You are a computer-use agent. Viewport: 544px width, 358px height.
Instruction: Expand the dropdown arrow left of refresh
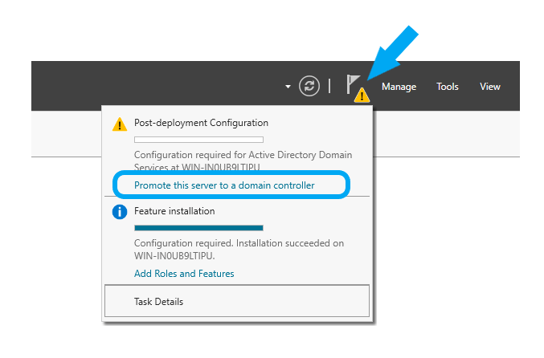click(x=288, y=87)
